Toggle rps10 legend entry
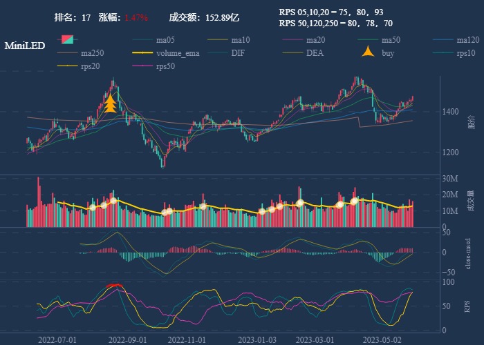Image resolution: width=484 pixels, height=345 pixels. coord(454,53)
